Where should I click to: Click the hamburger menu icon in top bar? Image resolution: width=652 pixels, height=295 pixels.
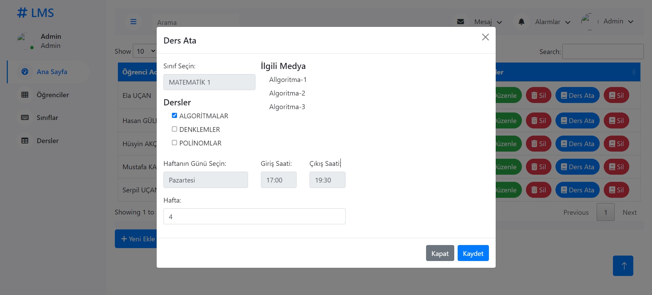point(133,22)
